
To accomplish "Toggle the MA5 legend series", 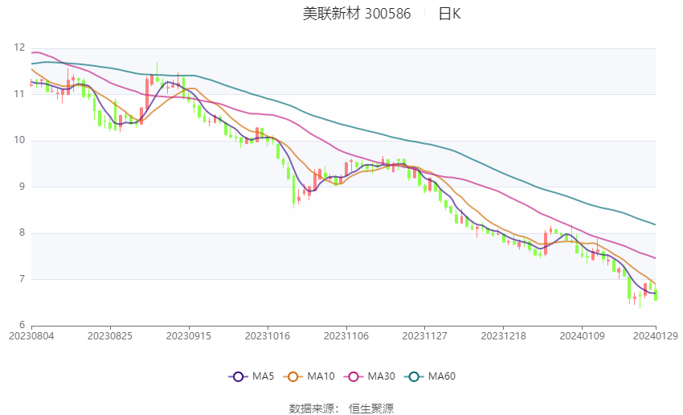I will tap(252, 376).
